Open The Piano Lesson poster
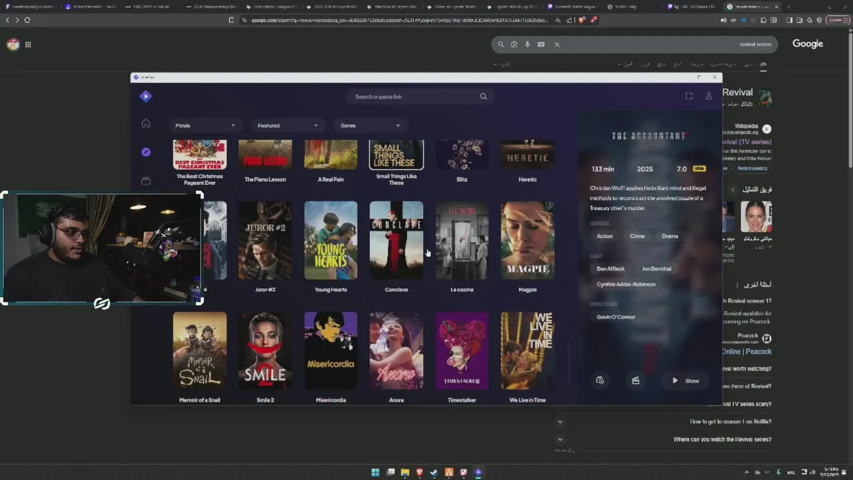 pyautogui.click(x=265, y=154)
